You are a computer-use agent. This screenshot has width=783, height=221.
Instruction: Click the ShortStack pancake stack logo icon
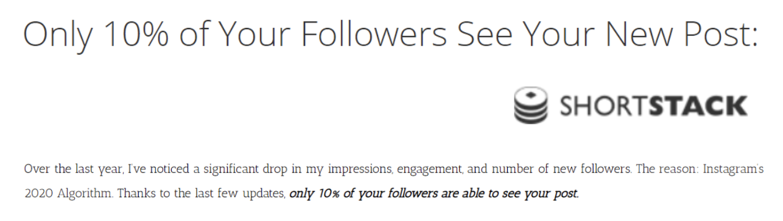tap(531, 105)
